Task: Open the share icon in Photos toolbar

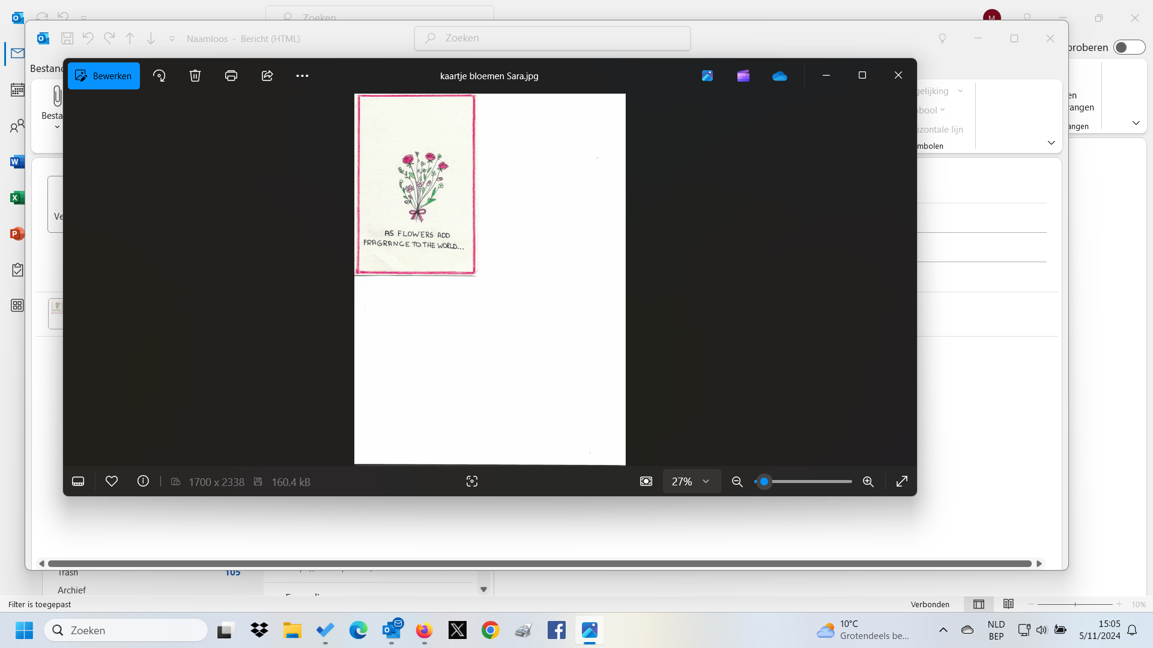Action: pyautogui.click(x=267, y=76)
